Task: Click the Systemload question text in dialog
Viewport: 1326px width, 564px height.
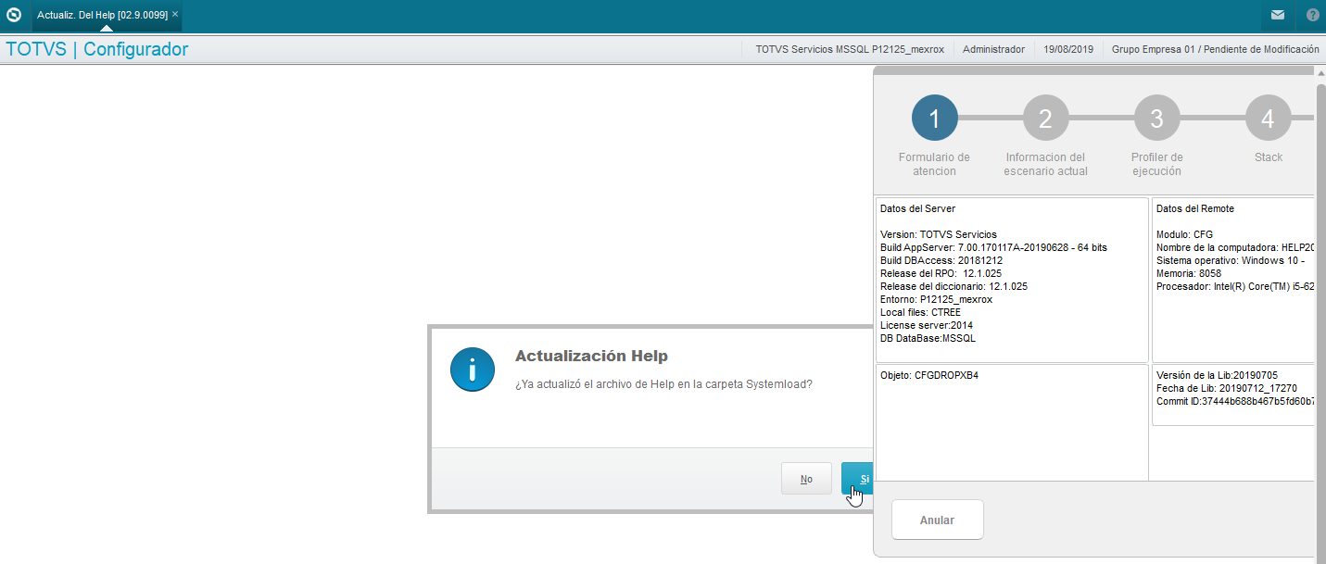Action: (663, 383)
